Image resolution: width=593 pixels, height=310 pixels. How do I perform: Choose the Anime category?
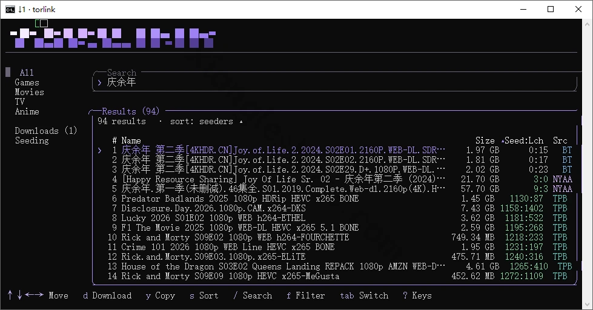pos(27,111)
